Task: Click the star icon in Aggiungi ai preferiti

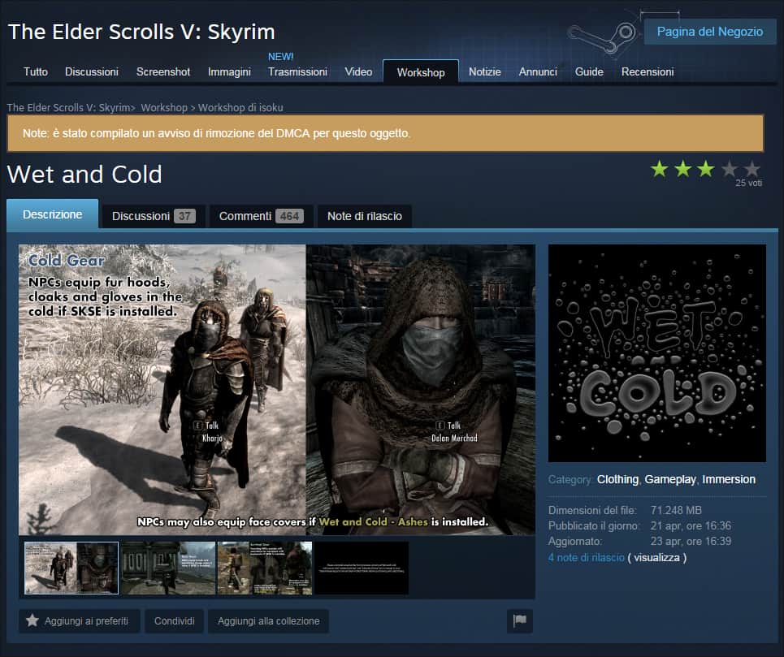Action: pos(32,620)
